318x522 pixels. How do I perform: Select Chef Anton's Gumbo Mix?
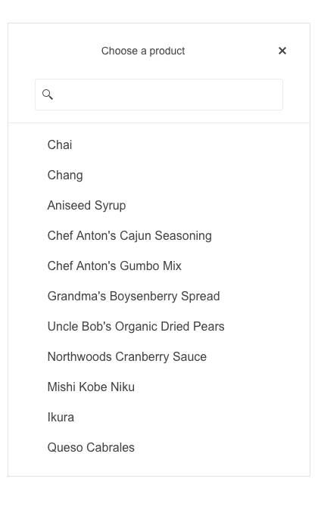pos(159,266)
